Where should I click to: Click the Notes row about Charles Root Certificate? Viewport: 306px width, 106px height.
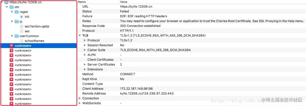tap(192, 21)
